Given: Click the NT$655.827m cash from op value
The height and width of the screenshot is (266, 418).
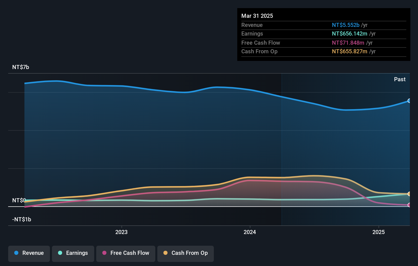Looking at the screenshot, I should (x=350, y=51).
